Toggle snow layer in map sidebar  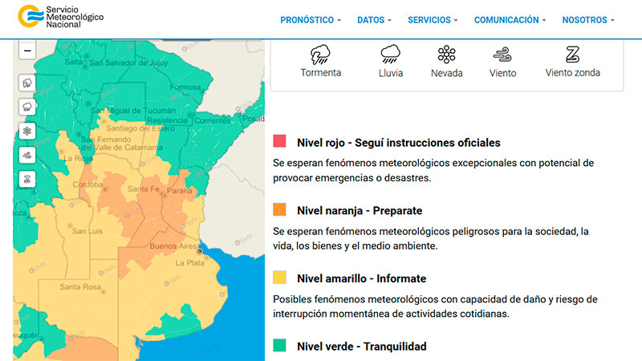point(27,132)
